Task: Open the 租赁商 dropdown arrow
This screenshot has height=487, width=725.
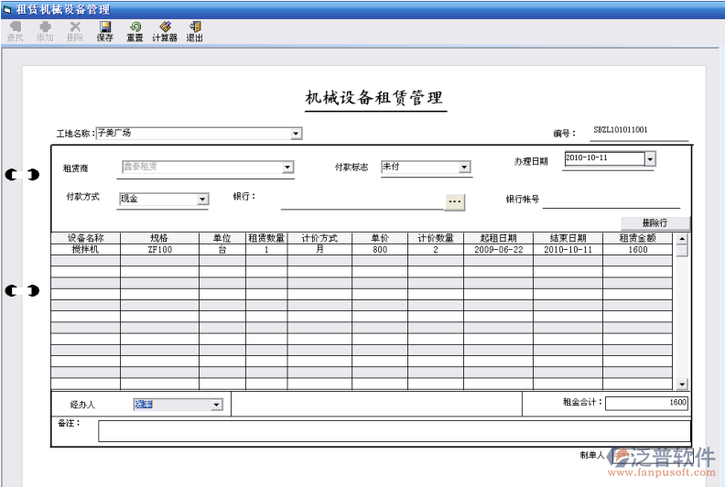Action: [x=287, y=168]
